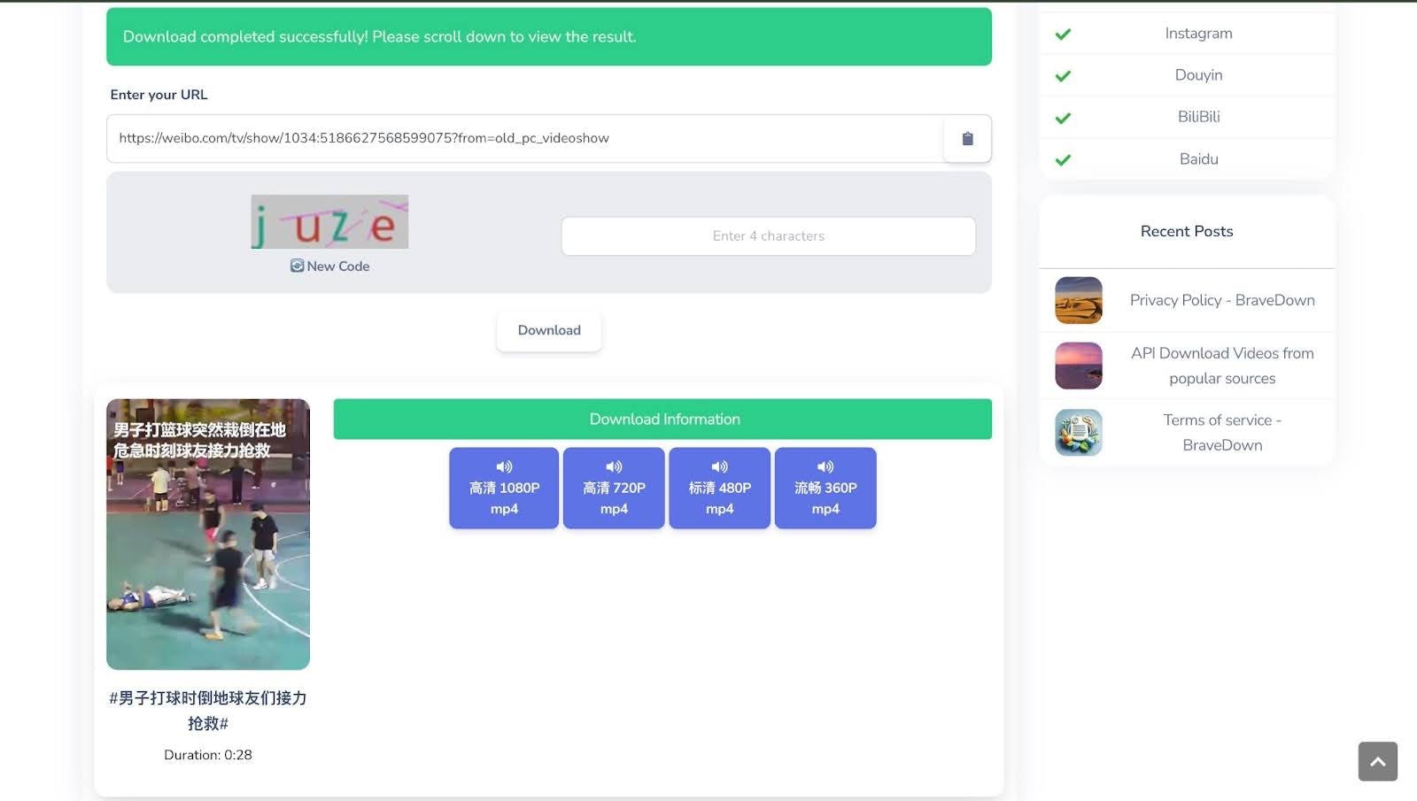Click the green checkmark next to Douyin
Image resolution: width=1417 pixels, height=801 pixels.
pos(1063,75)
